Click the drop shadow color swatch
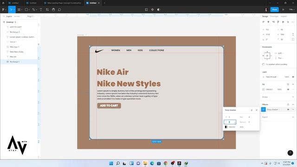 (x=226, y=127)
